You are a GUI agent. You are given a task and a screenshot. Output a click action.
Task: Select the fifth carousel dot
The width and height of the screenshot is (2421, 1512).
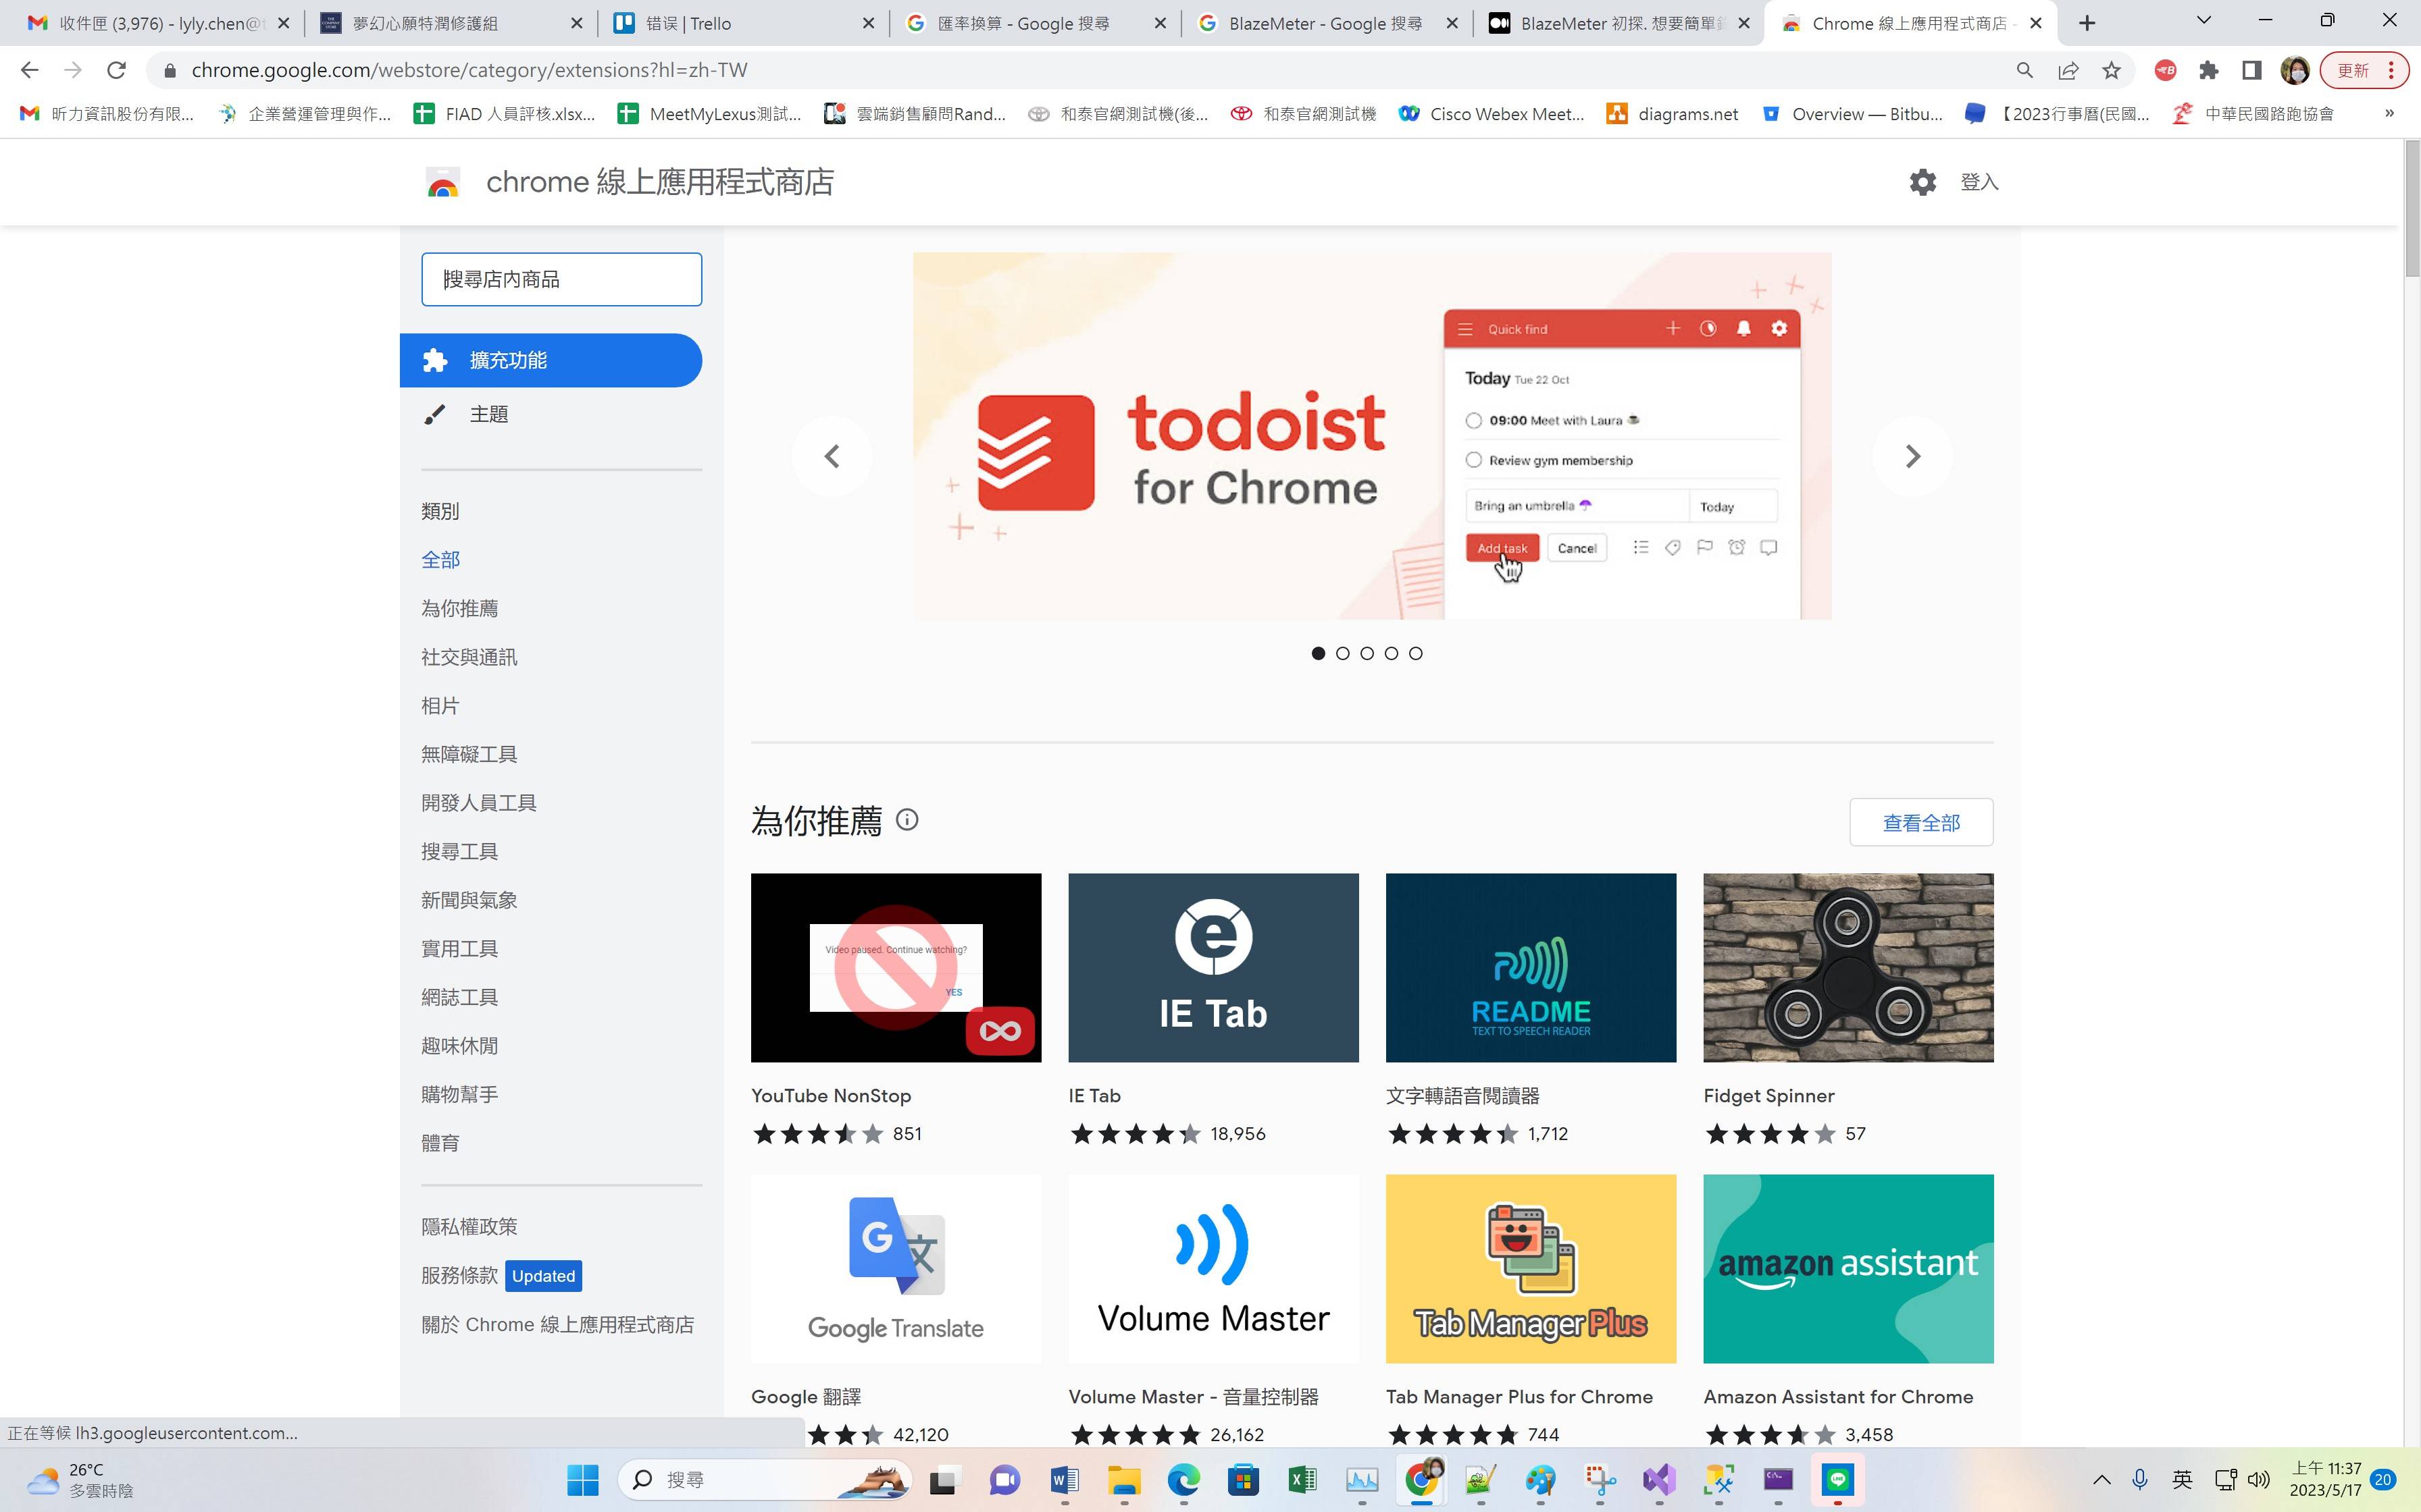pos(1416,653)
